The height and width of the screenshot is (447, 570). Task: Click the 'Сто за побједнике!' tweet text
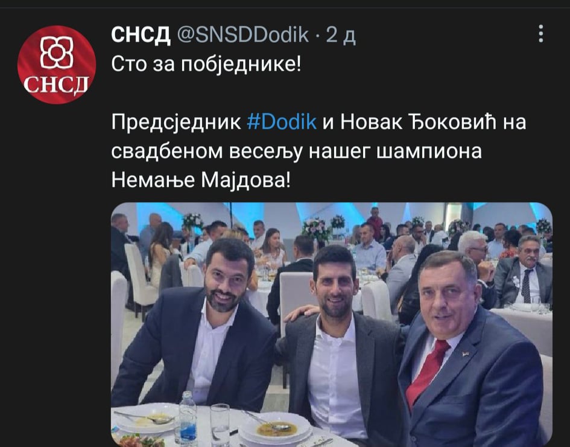pyautogui.click(x=206, y=65)
